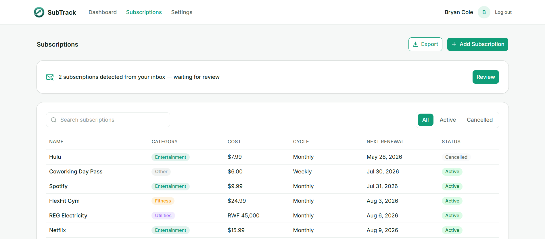Review detected inbox subscriptions
The height and width of the screenshot is (239, 545).
486,77
